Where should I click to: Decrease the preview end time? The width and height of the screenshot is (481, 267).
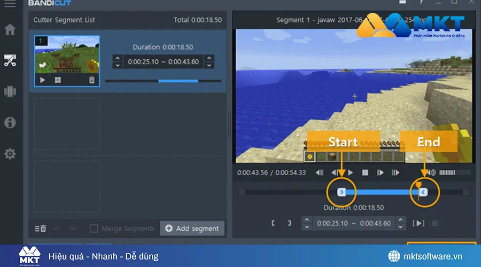click(x=400, y=227)
